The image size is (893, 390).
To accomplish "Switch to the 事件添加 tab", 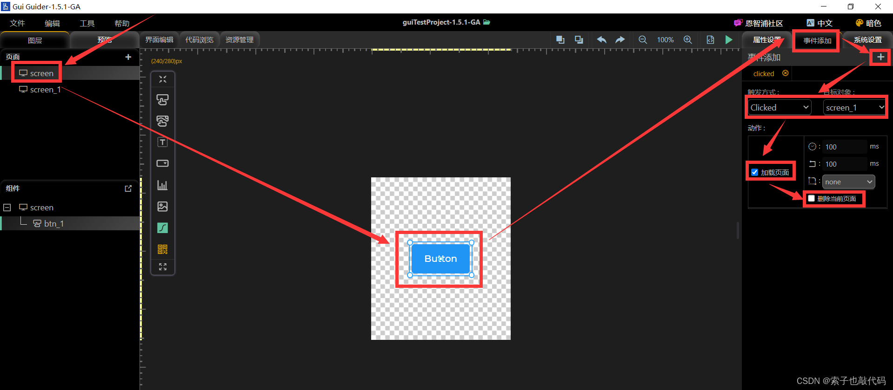I will click(x=817, y=40).
